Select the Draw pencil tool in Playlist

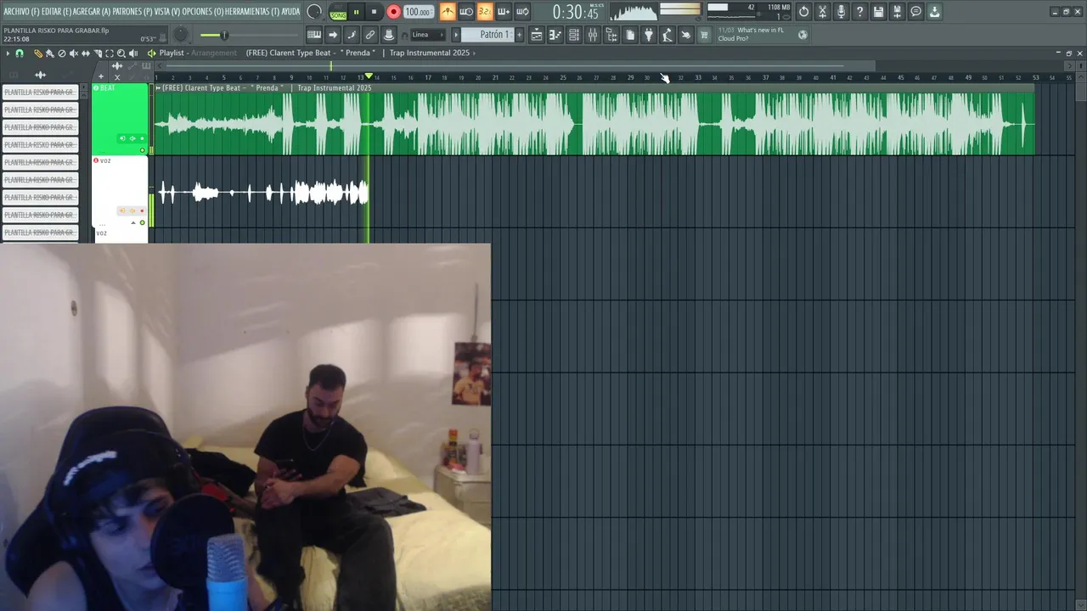pos(37,53)
